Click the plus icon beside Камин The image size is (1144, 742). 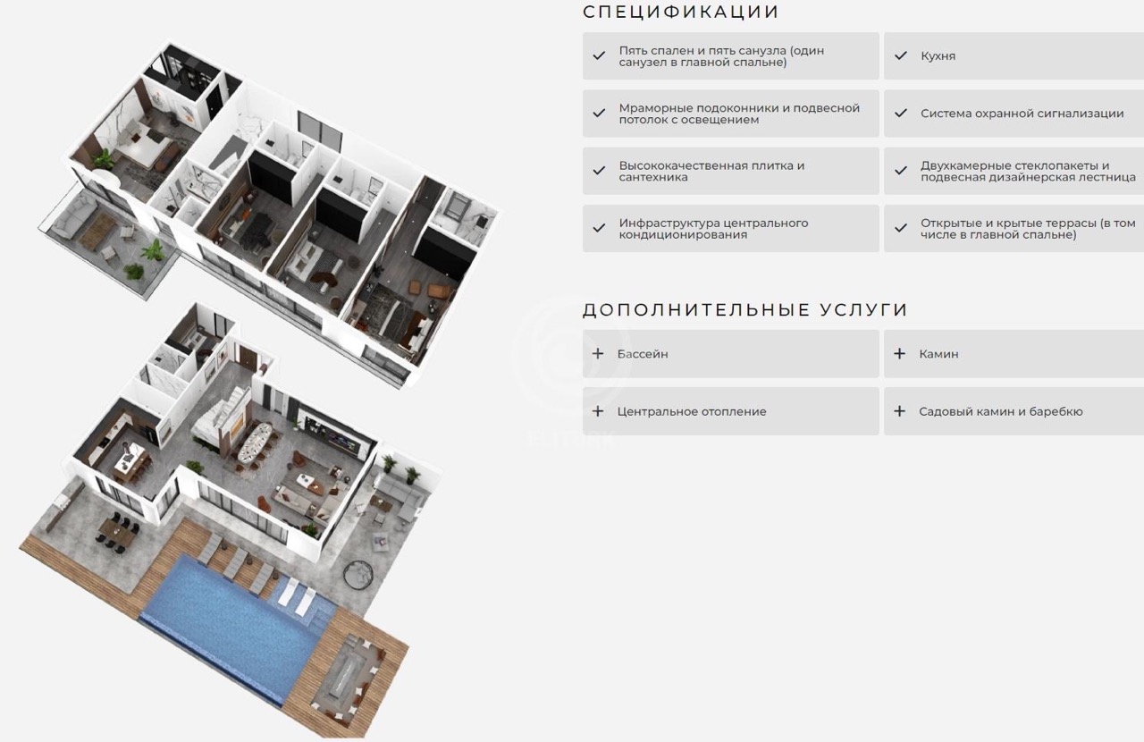pos(900,354)
